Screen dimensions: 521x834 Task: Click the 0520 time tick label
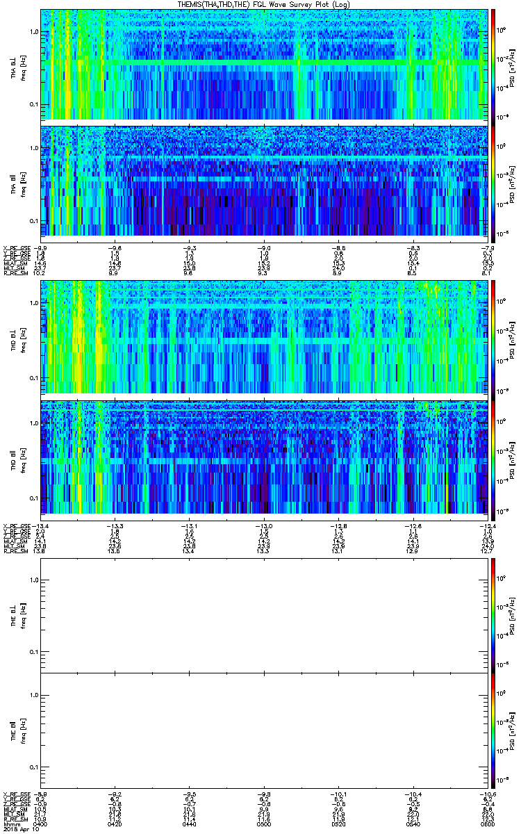coord(339,824)
